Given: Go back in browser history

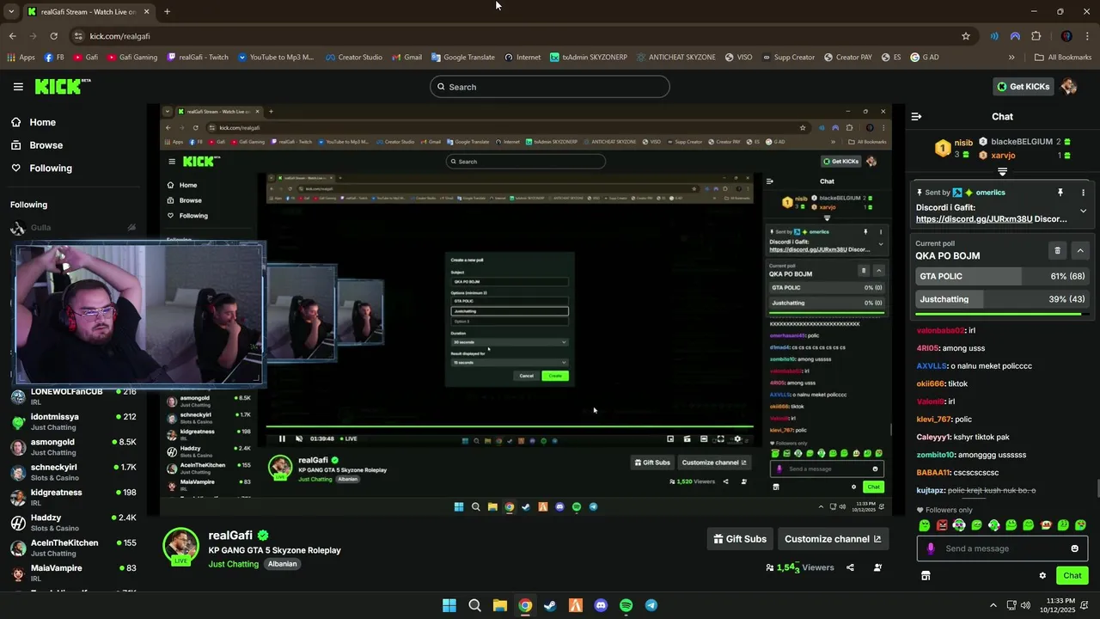Looking at the screenshot, I should coord(12,36).
